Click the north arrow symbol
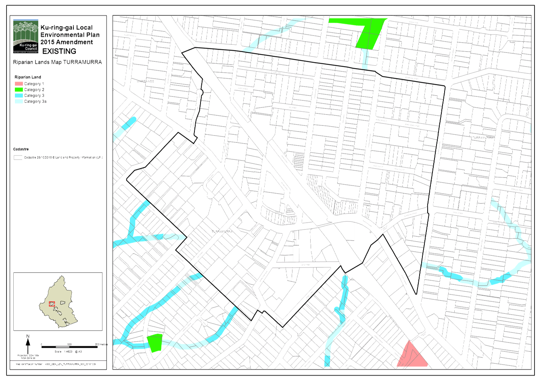 pyautogui.click(x=28, y=344)
